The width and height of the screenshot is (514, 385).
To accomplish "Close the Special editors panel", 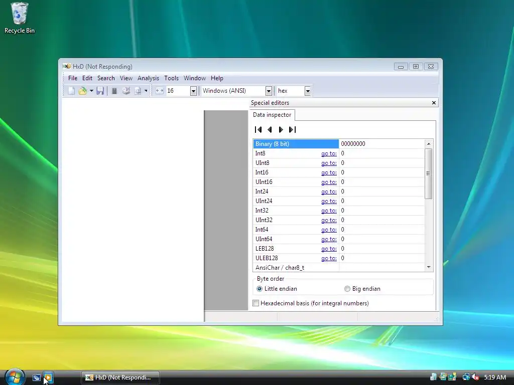I will 434,103.
